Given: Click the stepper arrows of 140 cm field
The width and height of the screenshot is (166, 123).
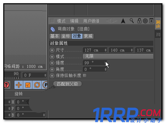Looking at the screenshot, I should [132, 50].
